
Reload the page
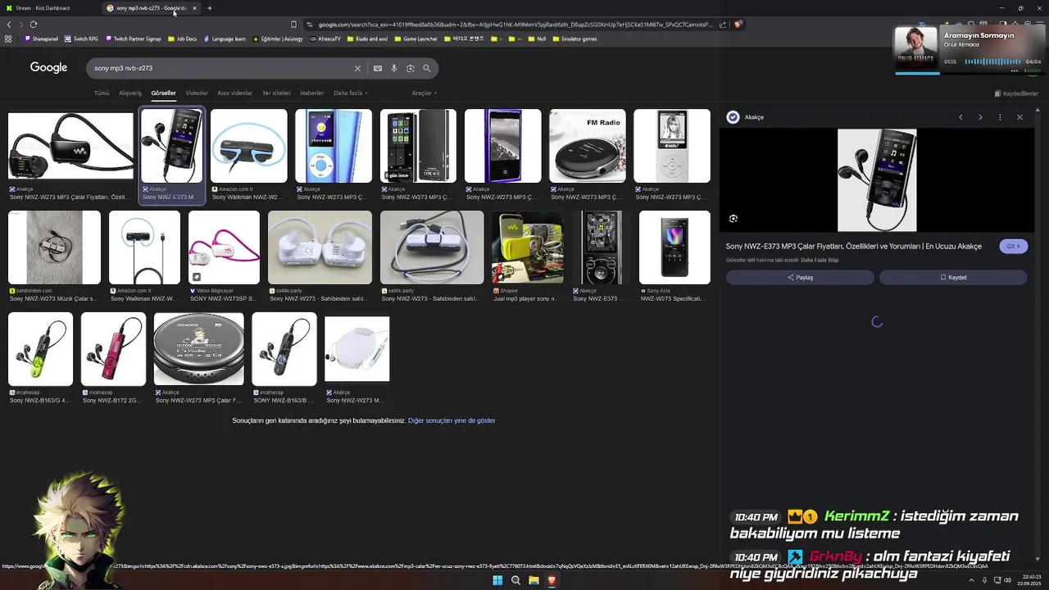[34, 25]
